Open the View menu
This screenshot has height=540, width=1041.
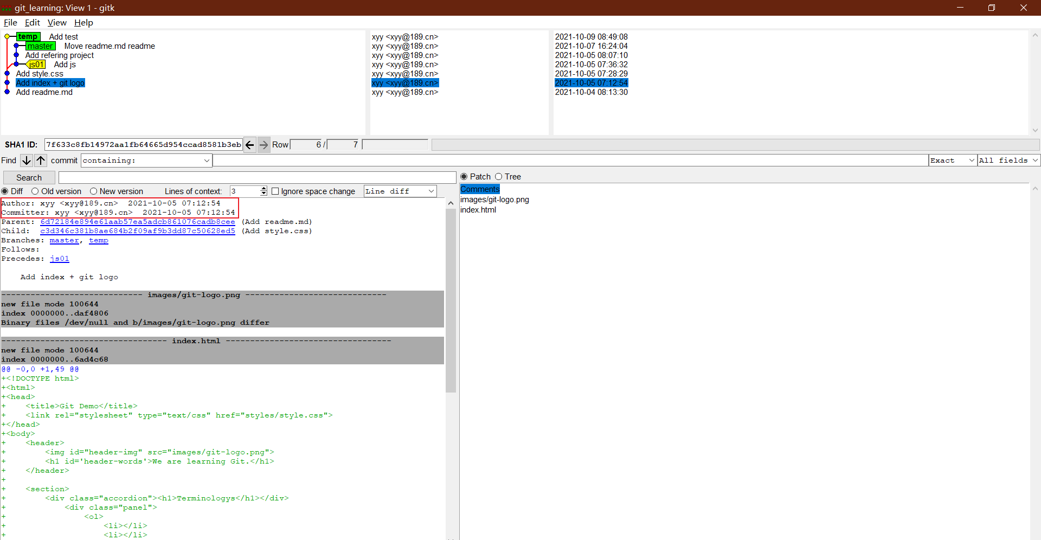57,23
